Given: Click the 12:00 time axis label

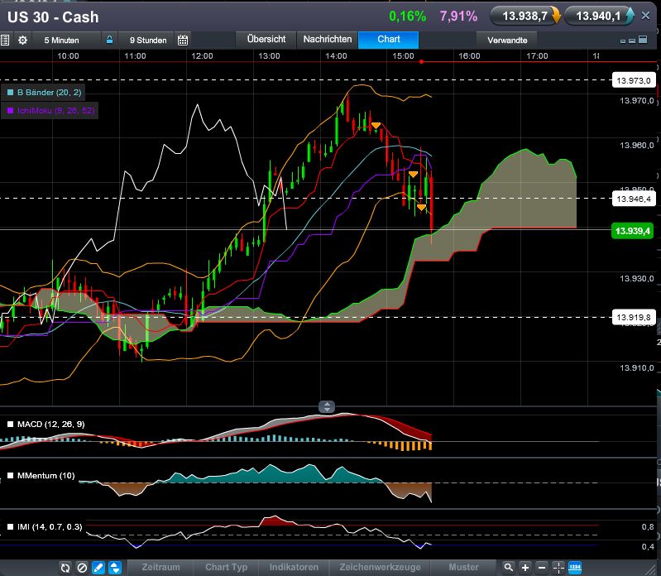Looking at the screenshot, I should coord(202,56).
